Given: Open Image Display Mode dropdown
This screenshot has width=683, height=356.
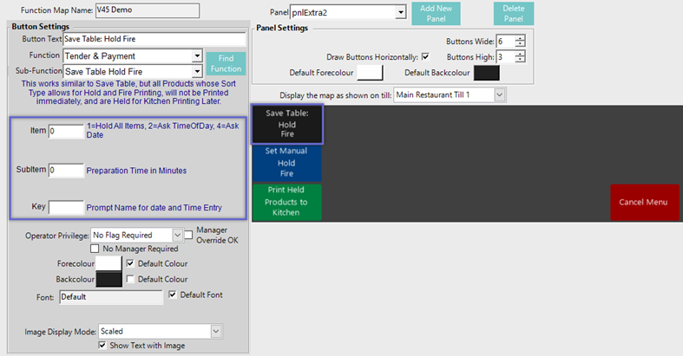Looking at the screenshot, I should click(x=216, y=331).
